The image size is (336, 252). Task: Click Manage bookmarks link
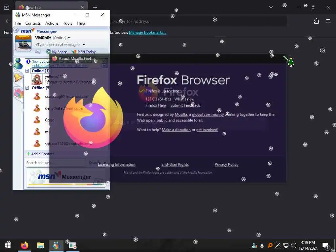pos(147,32)
